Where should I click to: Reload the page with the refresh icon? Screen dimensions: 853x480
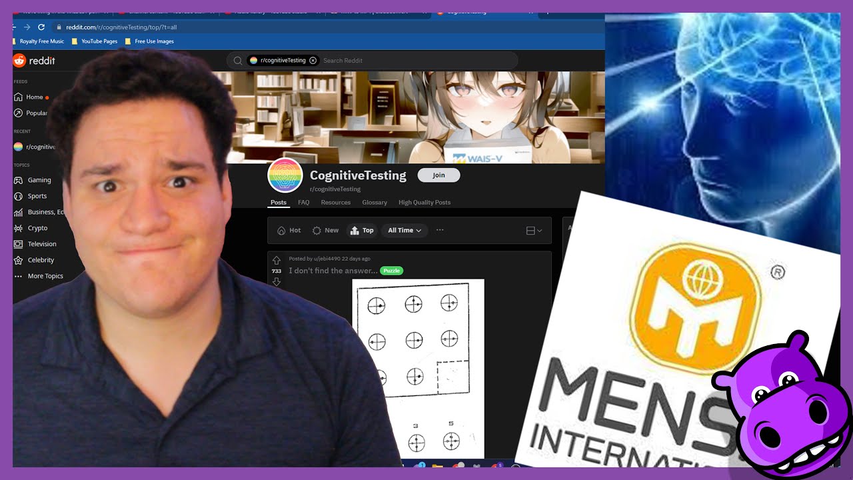(41, 27)
